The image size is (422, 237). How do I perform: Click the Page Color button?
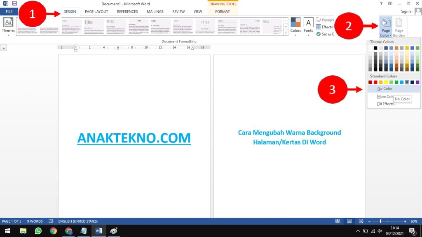[x=386, y=28]
